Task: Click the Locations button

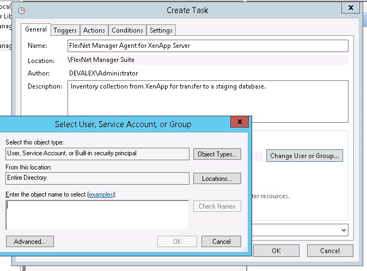Action: tap(217, 179)
